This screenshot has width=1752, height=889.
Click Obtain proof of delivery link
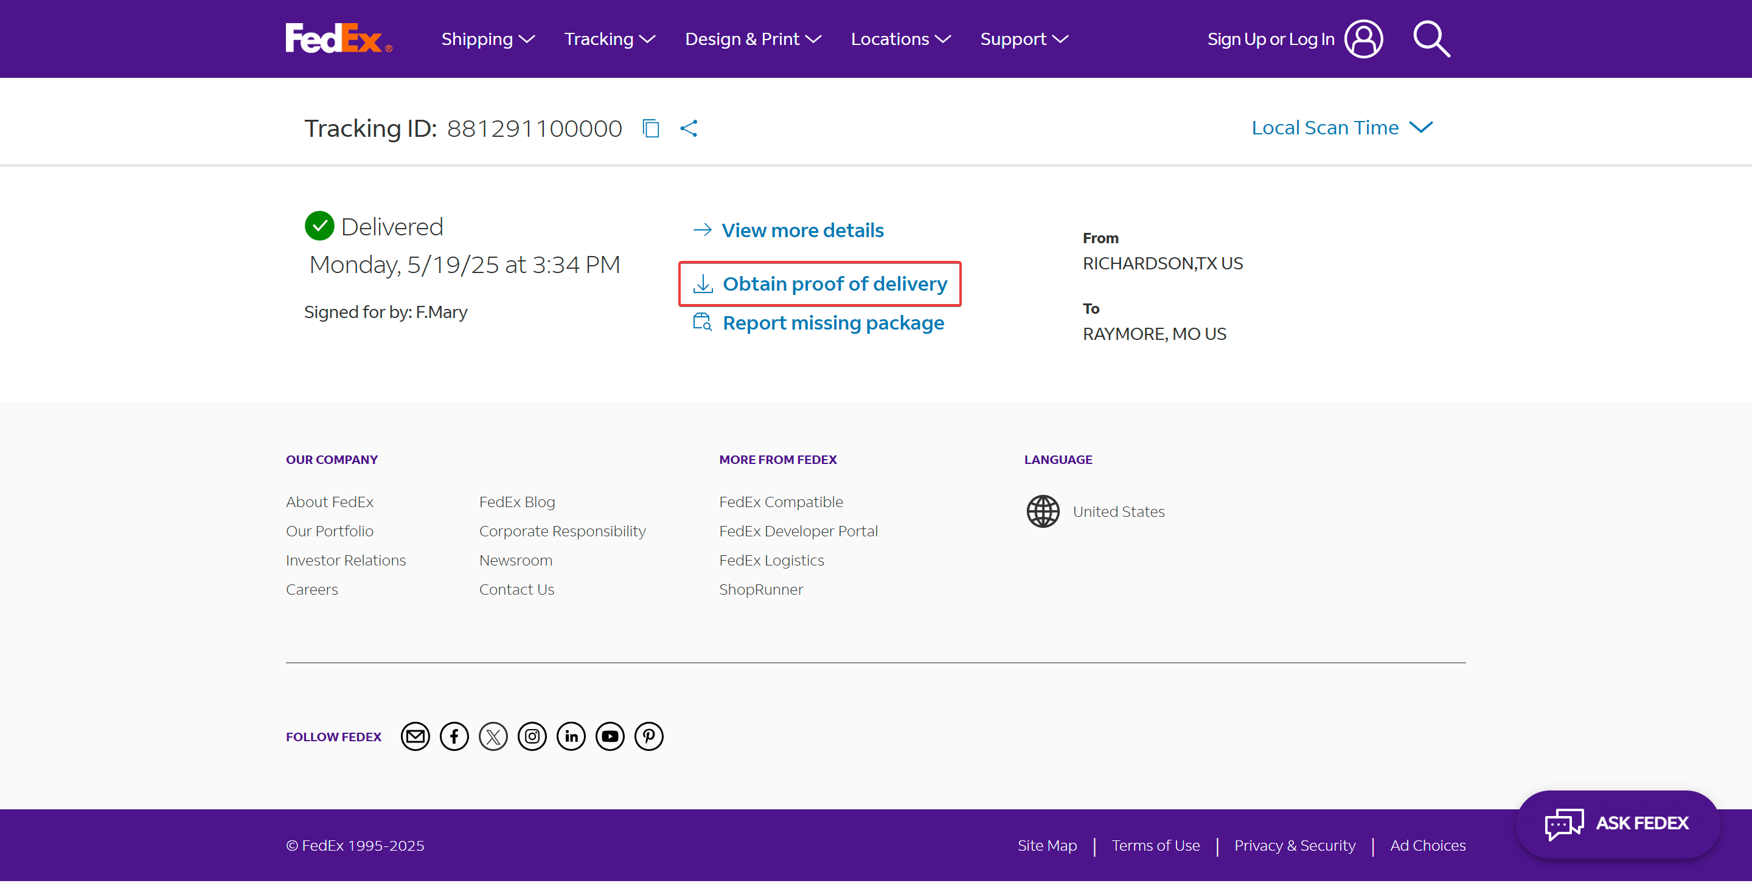click(834, 283)
